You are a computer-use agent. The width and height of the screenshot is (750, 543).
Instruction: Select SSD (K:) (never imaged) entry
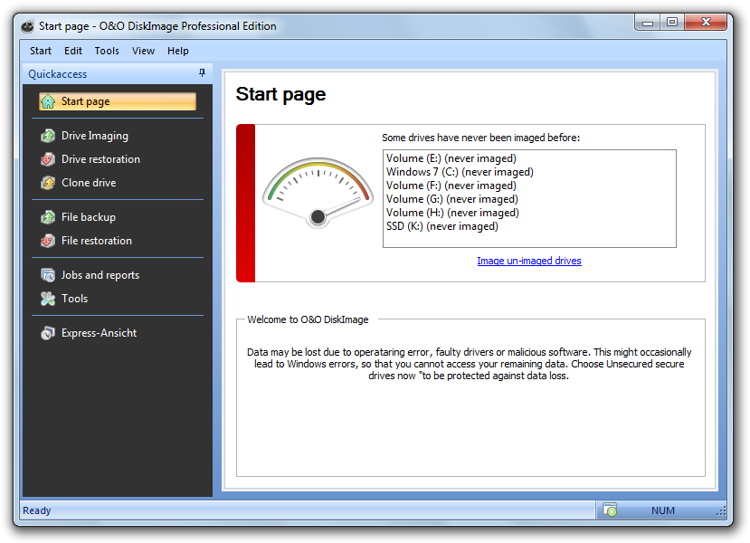click(x=442, y=226)
